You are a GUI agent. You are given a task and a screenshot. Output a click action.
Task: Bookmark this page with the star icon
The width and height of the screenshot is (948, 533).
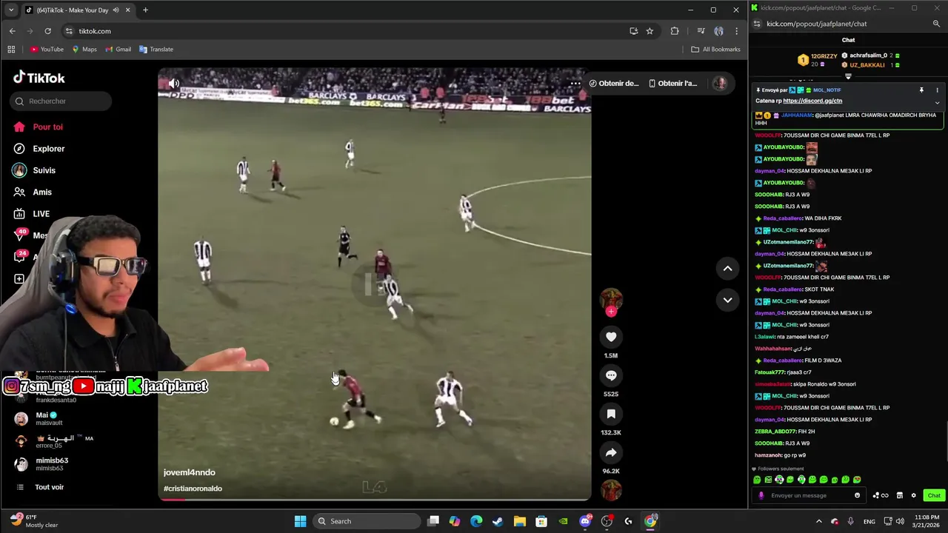pos(650,31)
